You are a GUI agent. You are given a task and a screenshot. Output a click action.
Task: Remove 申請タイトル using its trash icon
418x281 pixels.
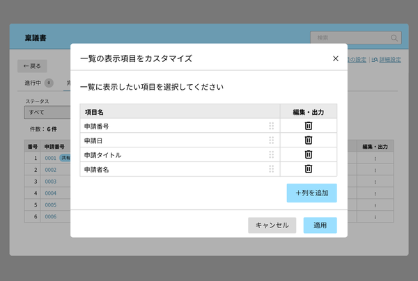click(x=309, y=154)
